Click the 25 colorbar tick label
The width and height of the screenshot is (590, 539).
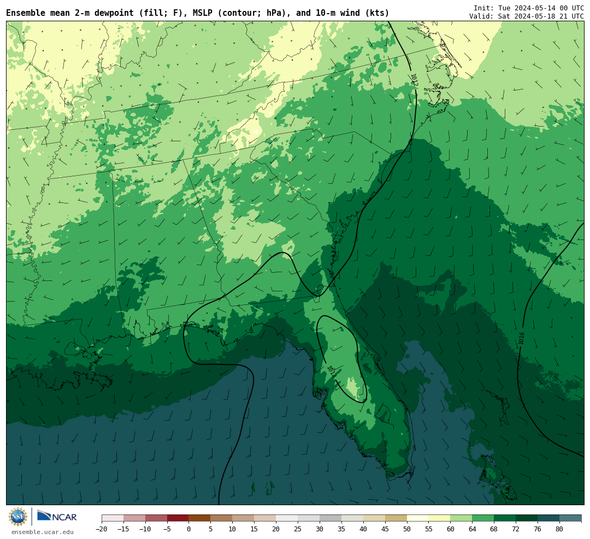[x=298, y=529]
